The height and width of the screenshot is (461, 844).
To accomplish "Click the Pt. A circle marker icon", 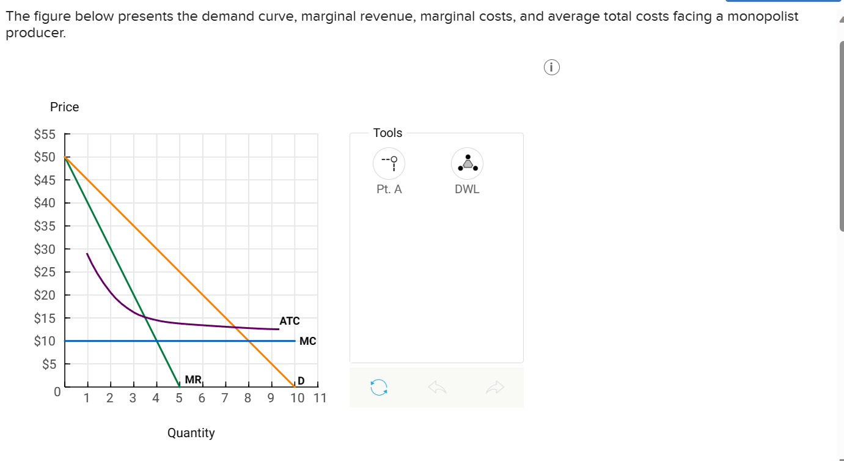I will (x=389, y=163).
